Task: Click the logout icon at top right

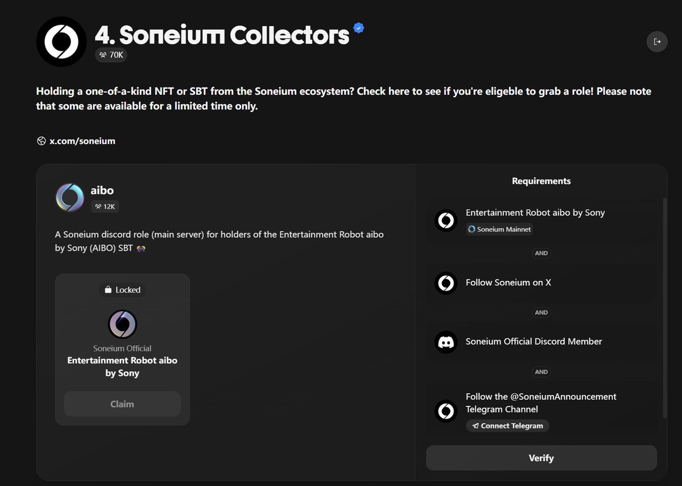Action: pos(657,41)
